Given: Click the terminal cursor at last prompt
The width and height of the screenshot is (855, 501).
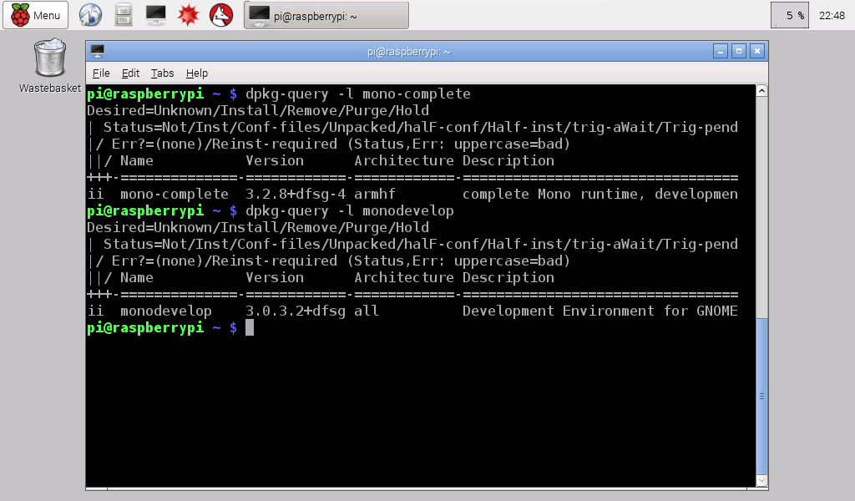Looking at the screenshot, I should pos(250,327).
